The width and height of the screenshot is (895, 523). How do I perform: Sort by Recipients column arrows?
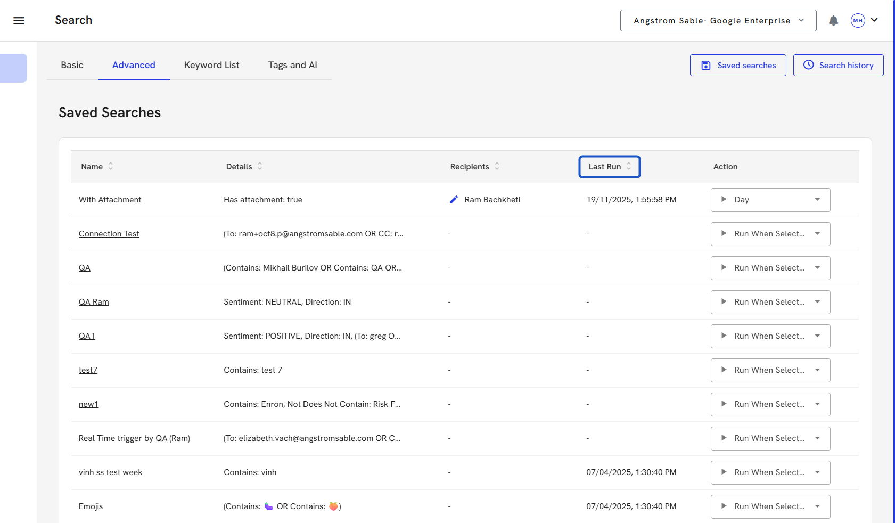[x=497, y=167]
